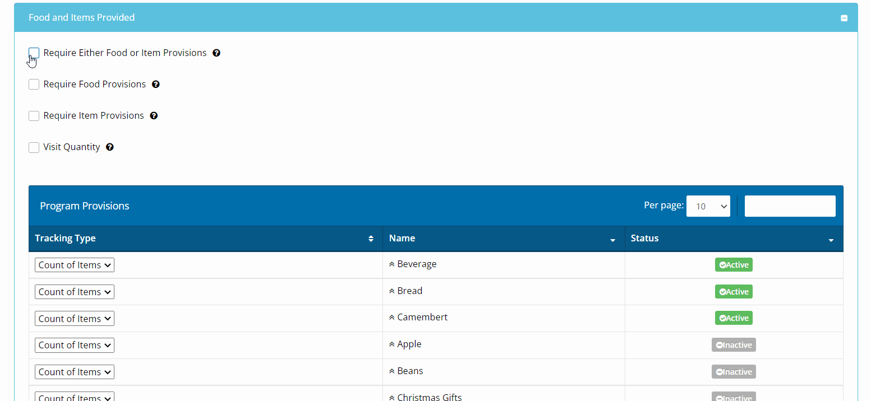Click the priority arrows icon beside Apple
This screenshot has height=401, width=871.
392,344
